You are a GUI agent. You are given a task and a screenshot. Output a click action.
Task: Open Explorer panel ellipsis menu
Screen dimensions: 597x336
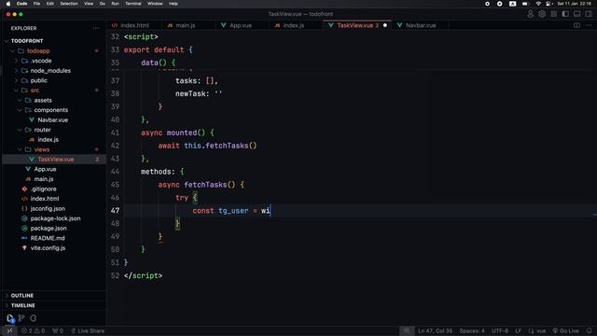pos(96,28)
